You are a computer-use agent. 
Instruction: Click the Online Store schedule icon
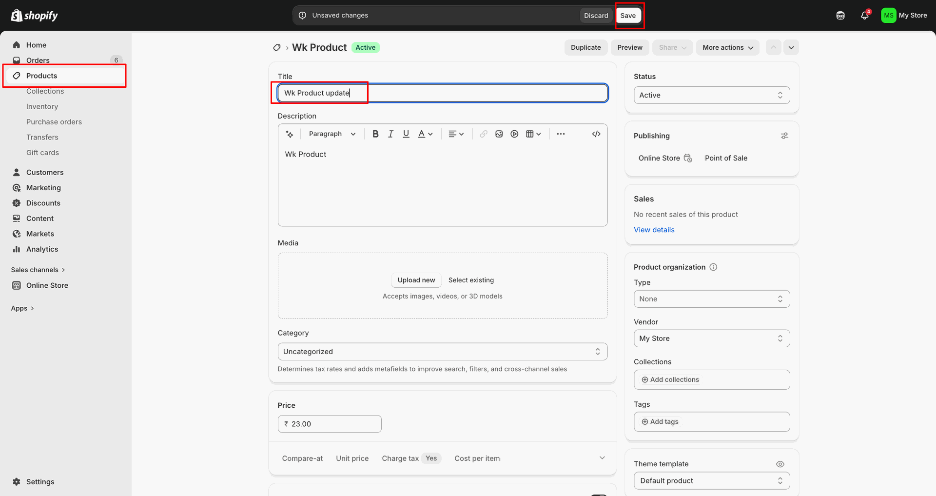(x=688, y=158)
